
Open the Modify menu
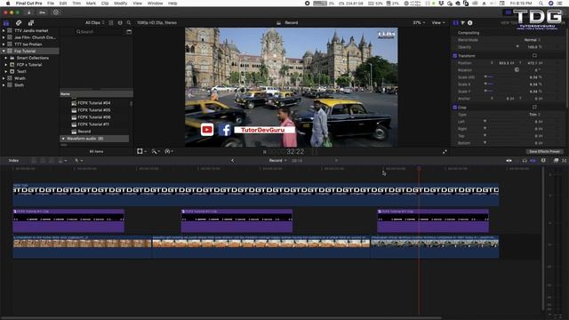coord(121,4)
